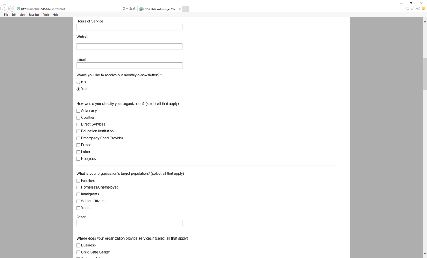The width and height of the screenshot is (427, 258).
Task: Click into the Email input field
Action: 129,66
